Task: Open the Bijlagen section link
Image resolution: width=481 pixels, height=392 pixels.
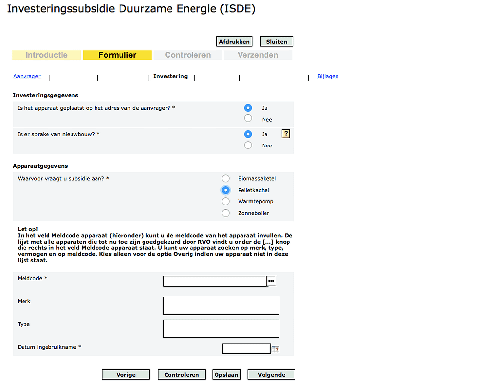Action: pyautogui.click(x=328, y=76)
